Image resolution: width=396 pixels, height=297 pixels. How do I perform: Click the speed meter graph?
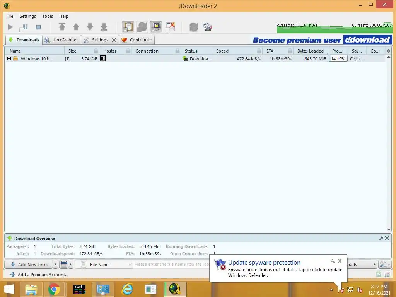(334, 28)
